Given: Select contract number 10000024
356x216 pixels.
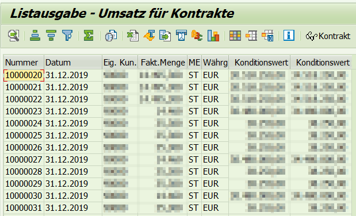Looking at the screenshot, I should (x=24, y=124).
